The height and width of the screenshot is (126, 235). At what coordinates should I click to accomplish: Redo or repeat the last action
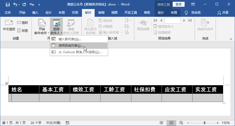[x=24, y=4]
